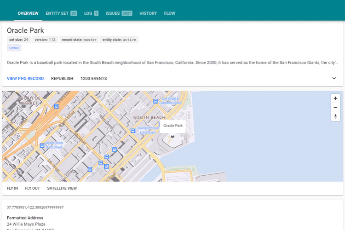Zoom out the map with minus button
Image resolution: width=345 pixels, height=230 pixels.
click(x=335, y=107)
